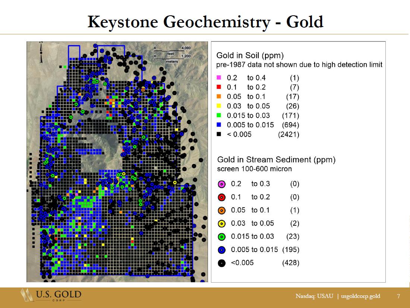Click the red 0.1 to 0.2 soil square
This screenshot has height=308, width=410.
click(219, 87)
